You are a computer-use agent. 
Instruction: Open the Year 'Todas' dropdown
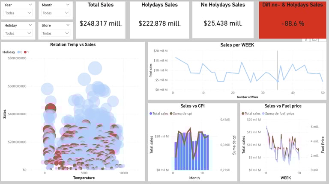tap(18, 13)
